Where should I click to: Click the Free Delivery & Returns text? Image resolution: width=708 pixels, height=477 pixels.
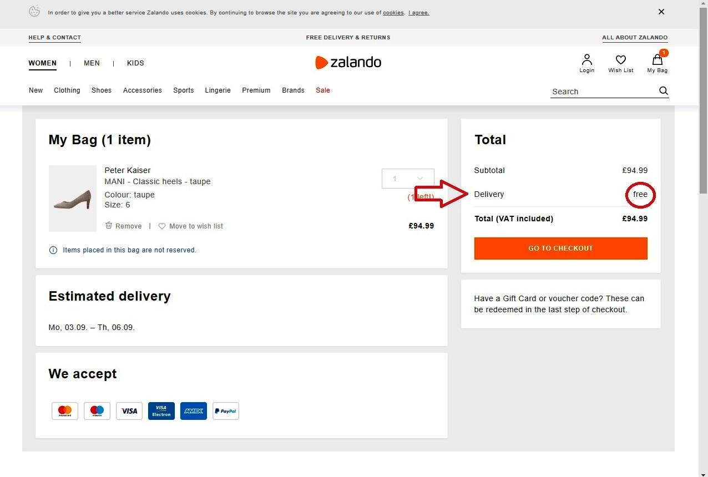point(348,38)
